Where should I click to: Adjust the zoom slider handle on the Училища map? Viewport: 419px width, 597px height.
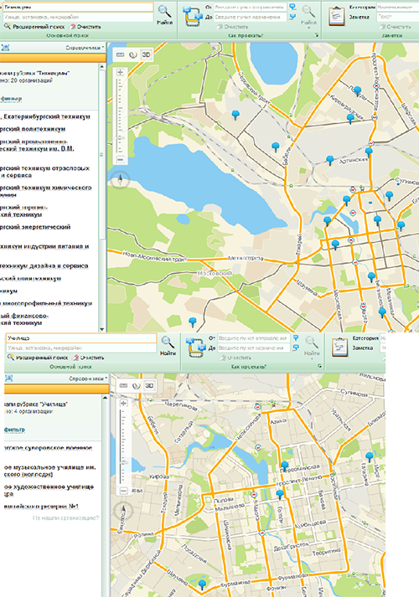tap(123, 462)
